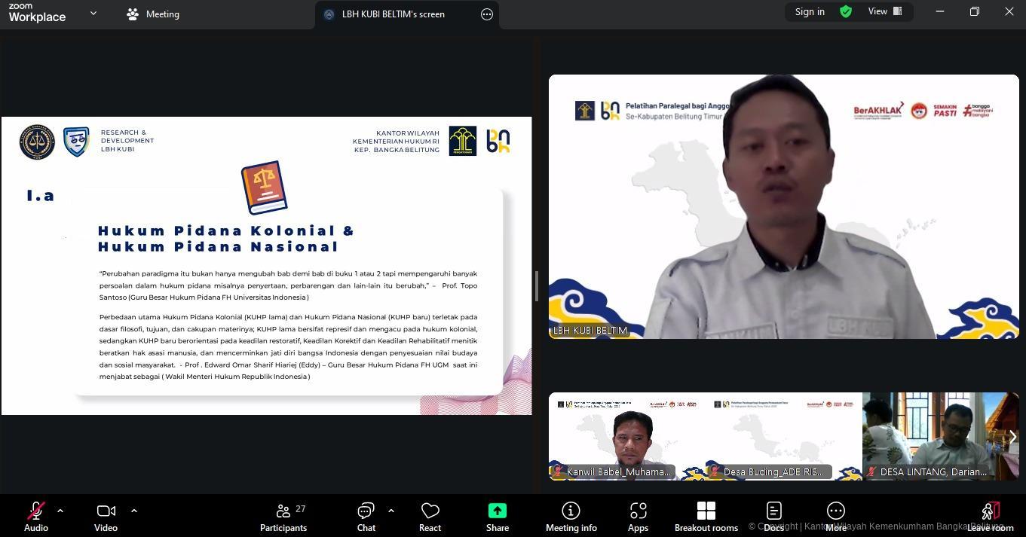Open screen share options ellipsis menu
The width and height of the screenshot is (1026, 537).
(487, 14)
